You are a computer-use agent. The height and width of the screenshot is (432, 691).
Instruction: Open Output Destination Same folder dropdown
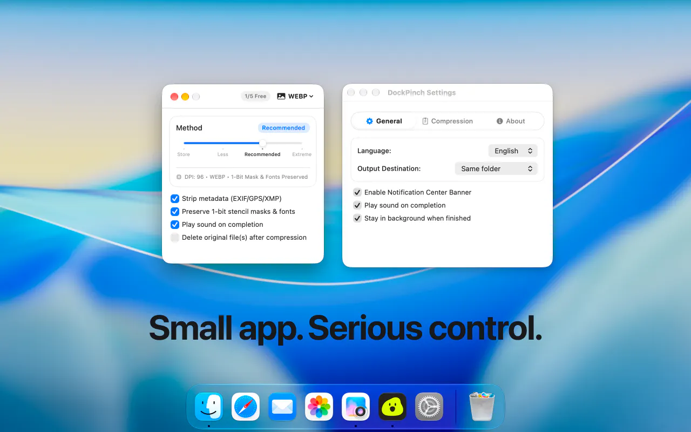(x=496, y=168)
